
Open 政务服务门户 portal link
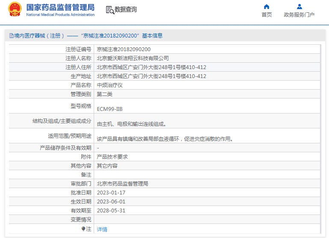pos(299,15)
